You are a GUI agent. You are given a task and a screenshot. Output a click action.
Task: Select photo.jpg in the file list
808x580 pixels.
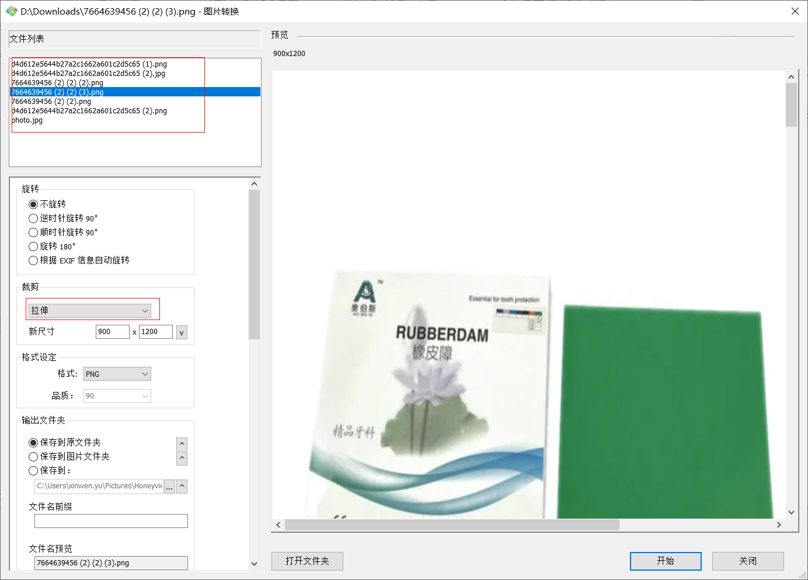pyautogui.click(x=27, y=120)
